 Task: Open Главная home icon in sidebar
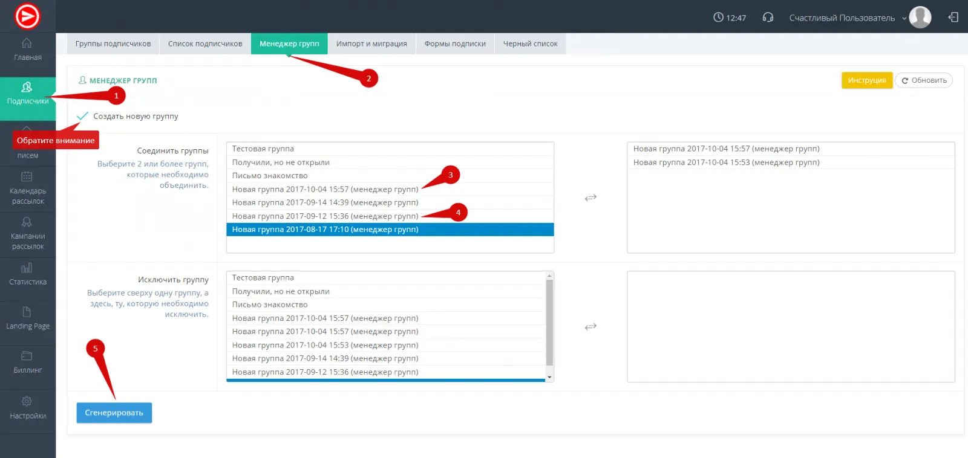click(x=27, y=44)
